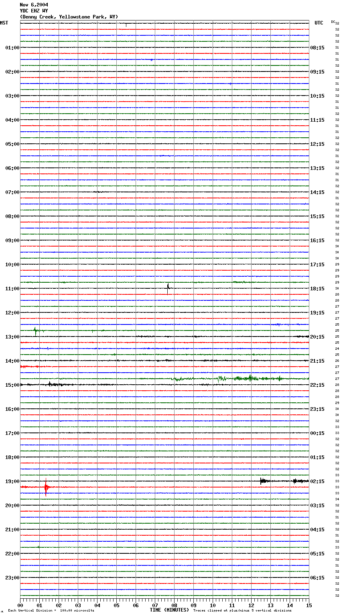Select the station code "YDC EHZ WY"
The width and height of the screenshot is (341, 616).
[x=34, y=11]
